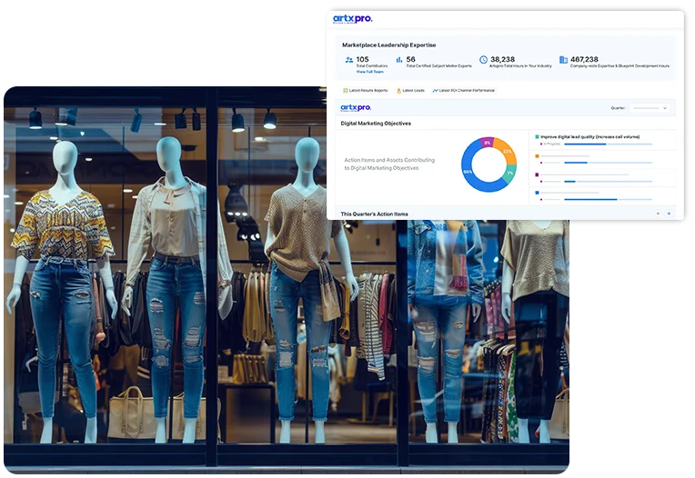The height and width of the screenshot is (478, 695).
Task: Go to previous action items with left arrow
Action: click(658, 214)
